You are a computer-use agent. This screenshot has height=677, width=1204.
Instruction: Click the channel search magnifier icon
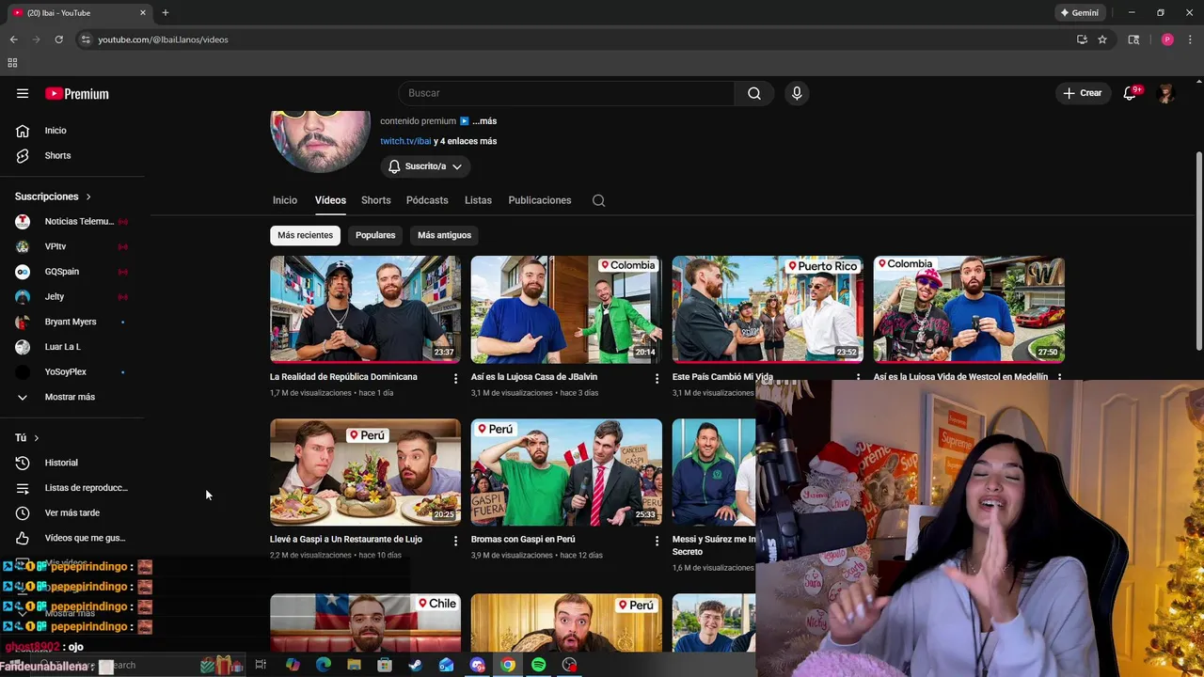[598, 200]
